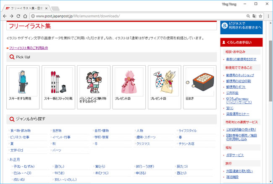Click the site info icon before URL
Viewport: 273px width, 184px height.
(33, 16)
